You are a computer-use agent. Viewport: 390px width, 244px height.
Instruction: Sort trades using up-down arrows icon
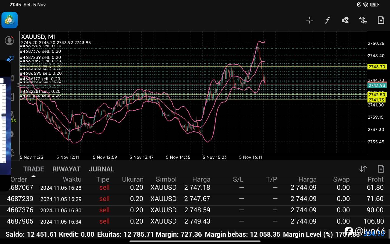[363, 169]
